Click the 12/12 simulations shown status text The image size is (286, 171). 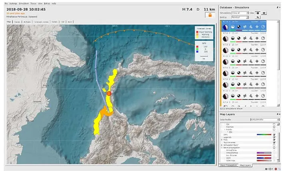tap(231, 109)
